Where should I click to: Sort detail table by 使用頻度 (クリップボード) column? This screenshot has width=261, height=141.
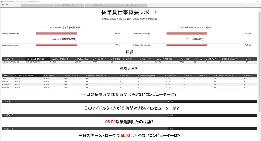coord(125,59)
